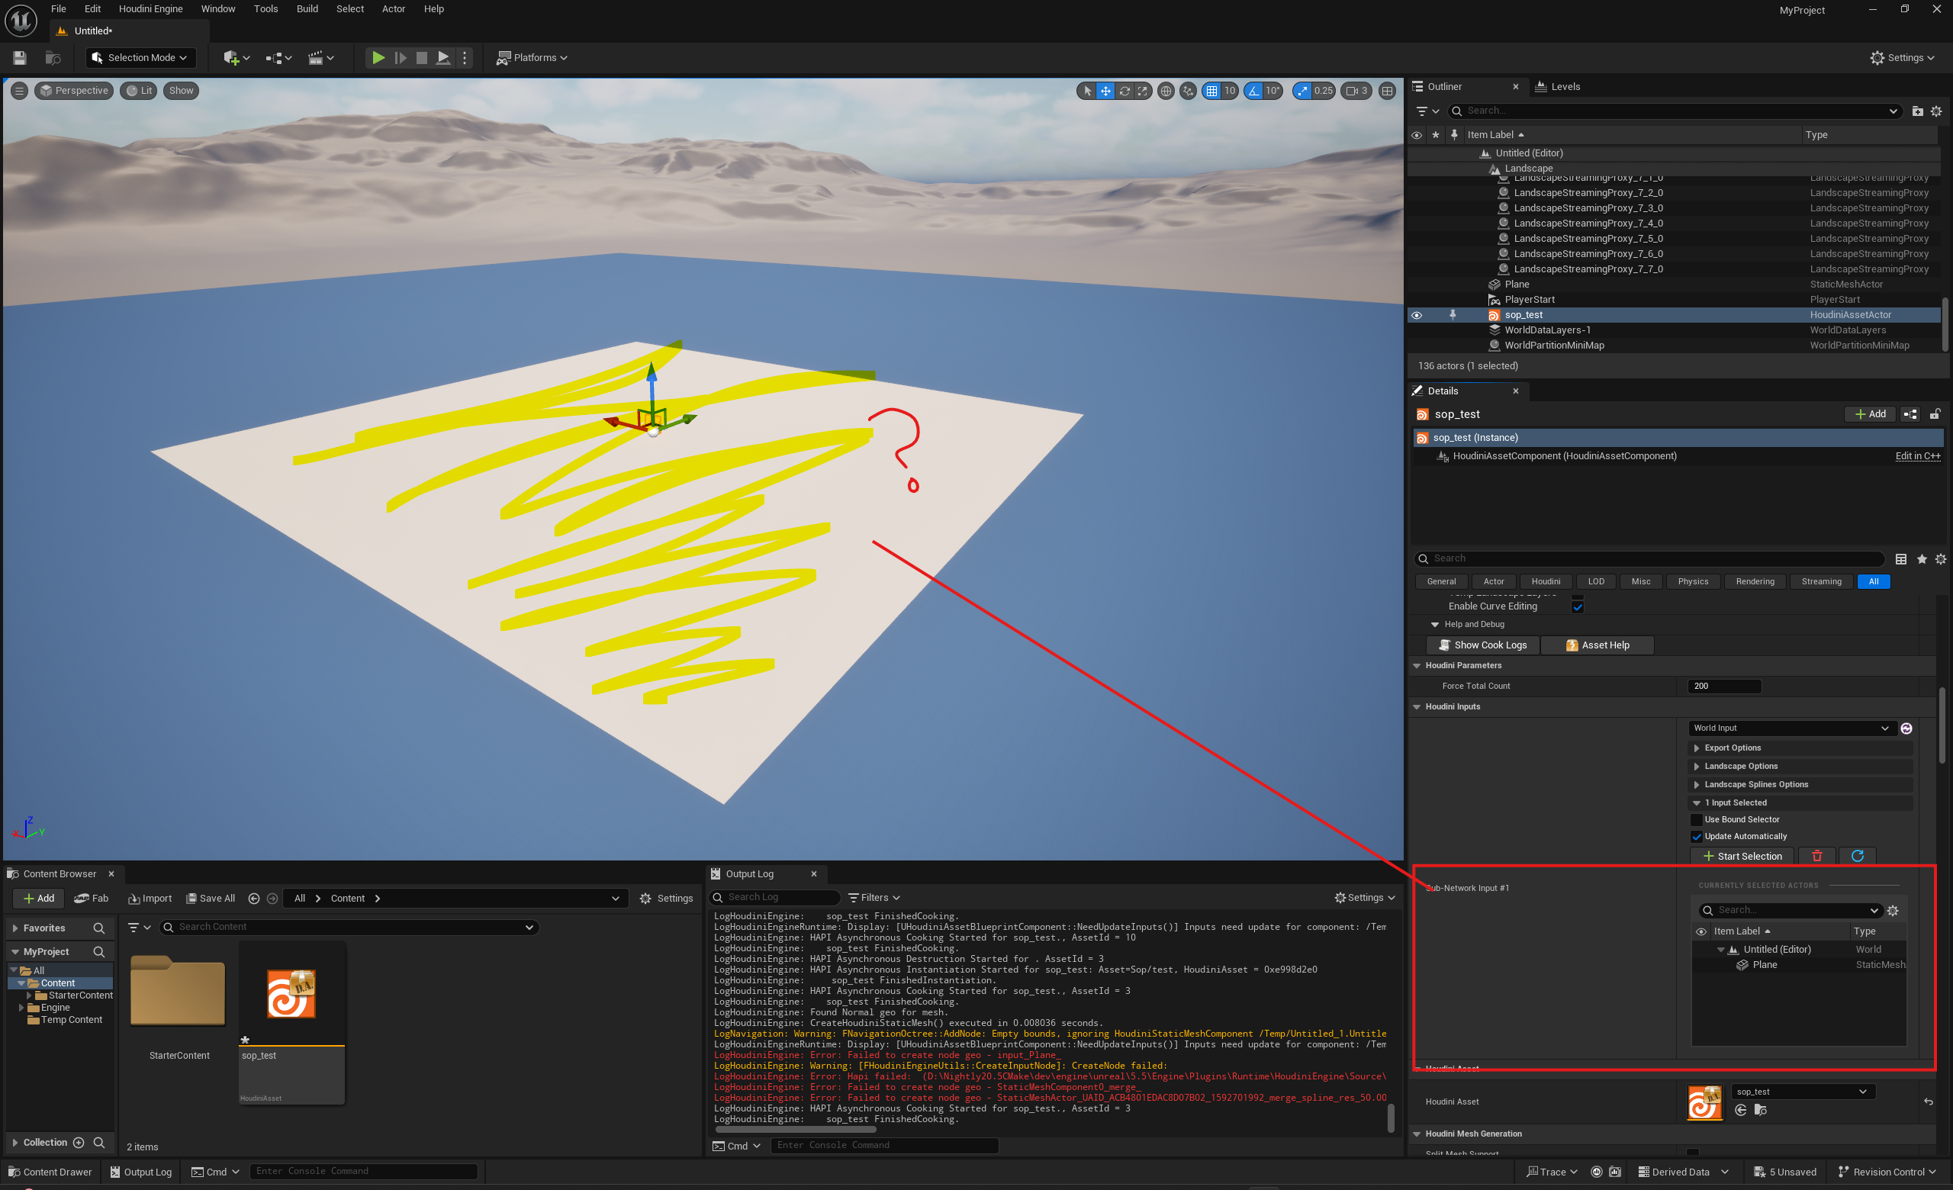The height and width of the screenshot is (1190, 1953).
Task: Start Play In Editor with green play button
Action: tap(378, 58)
